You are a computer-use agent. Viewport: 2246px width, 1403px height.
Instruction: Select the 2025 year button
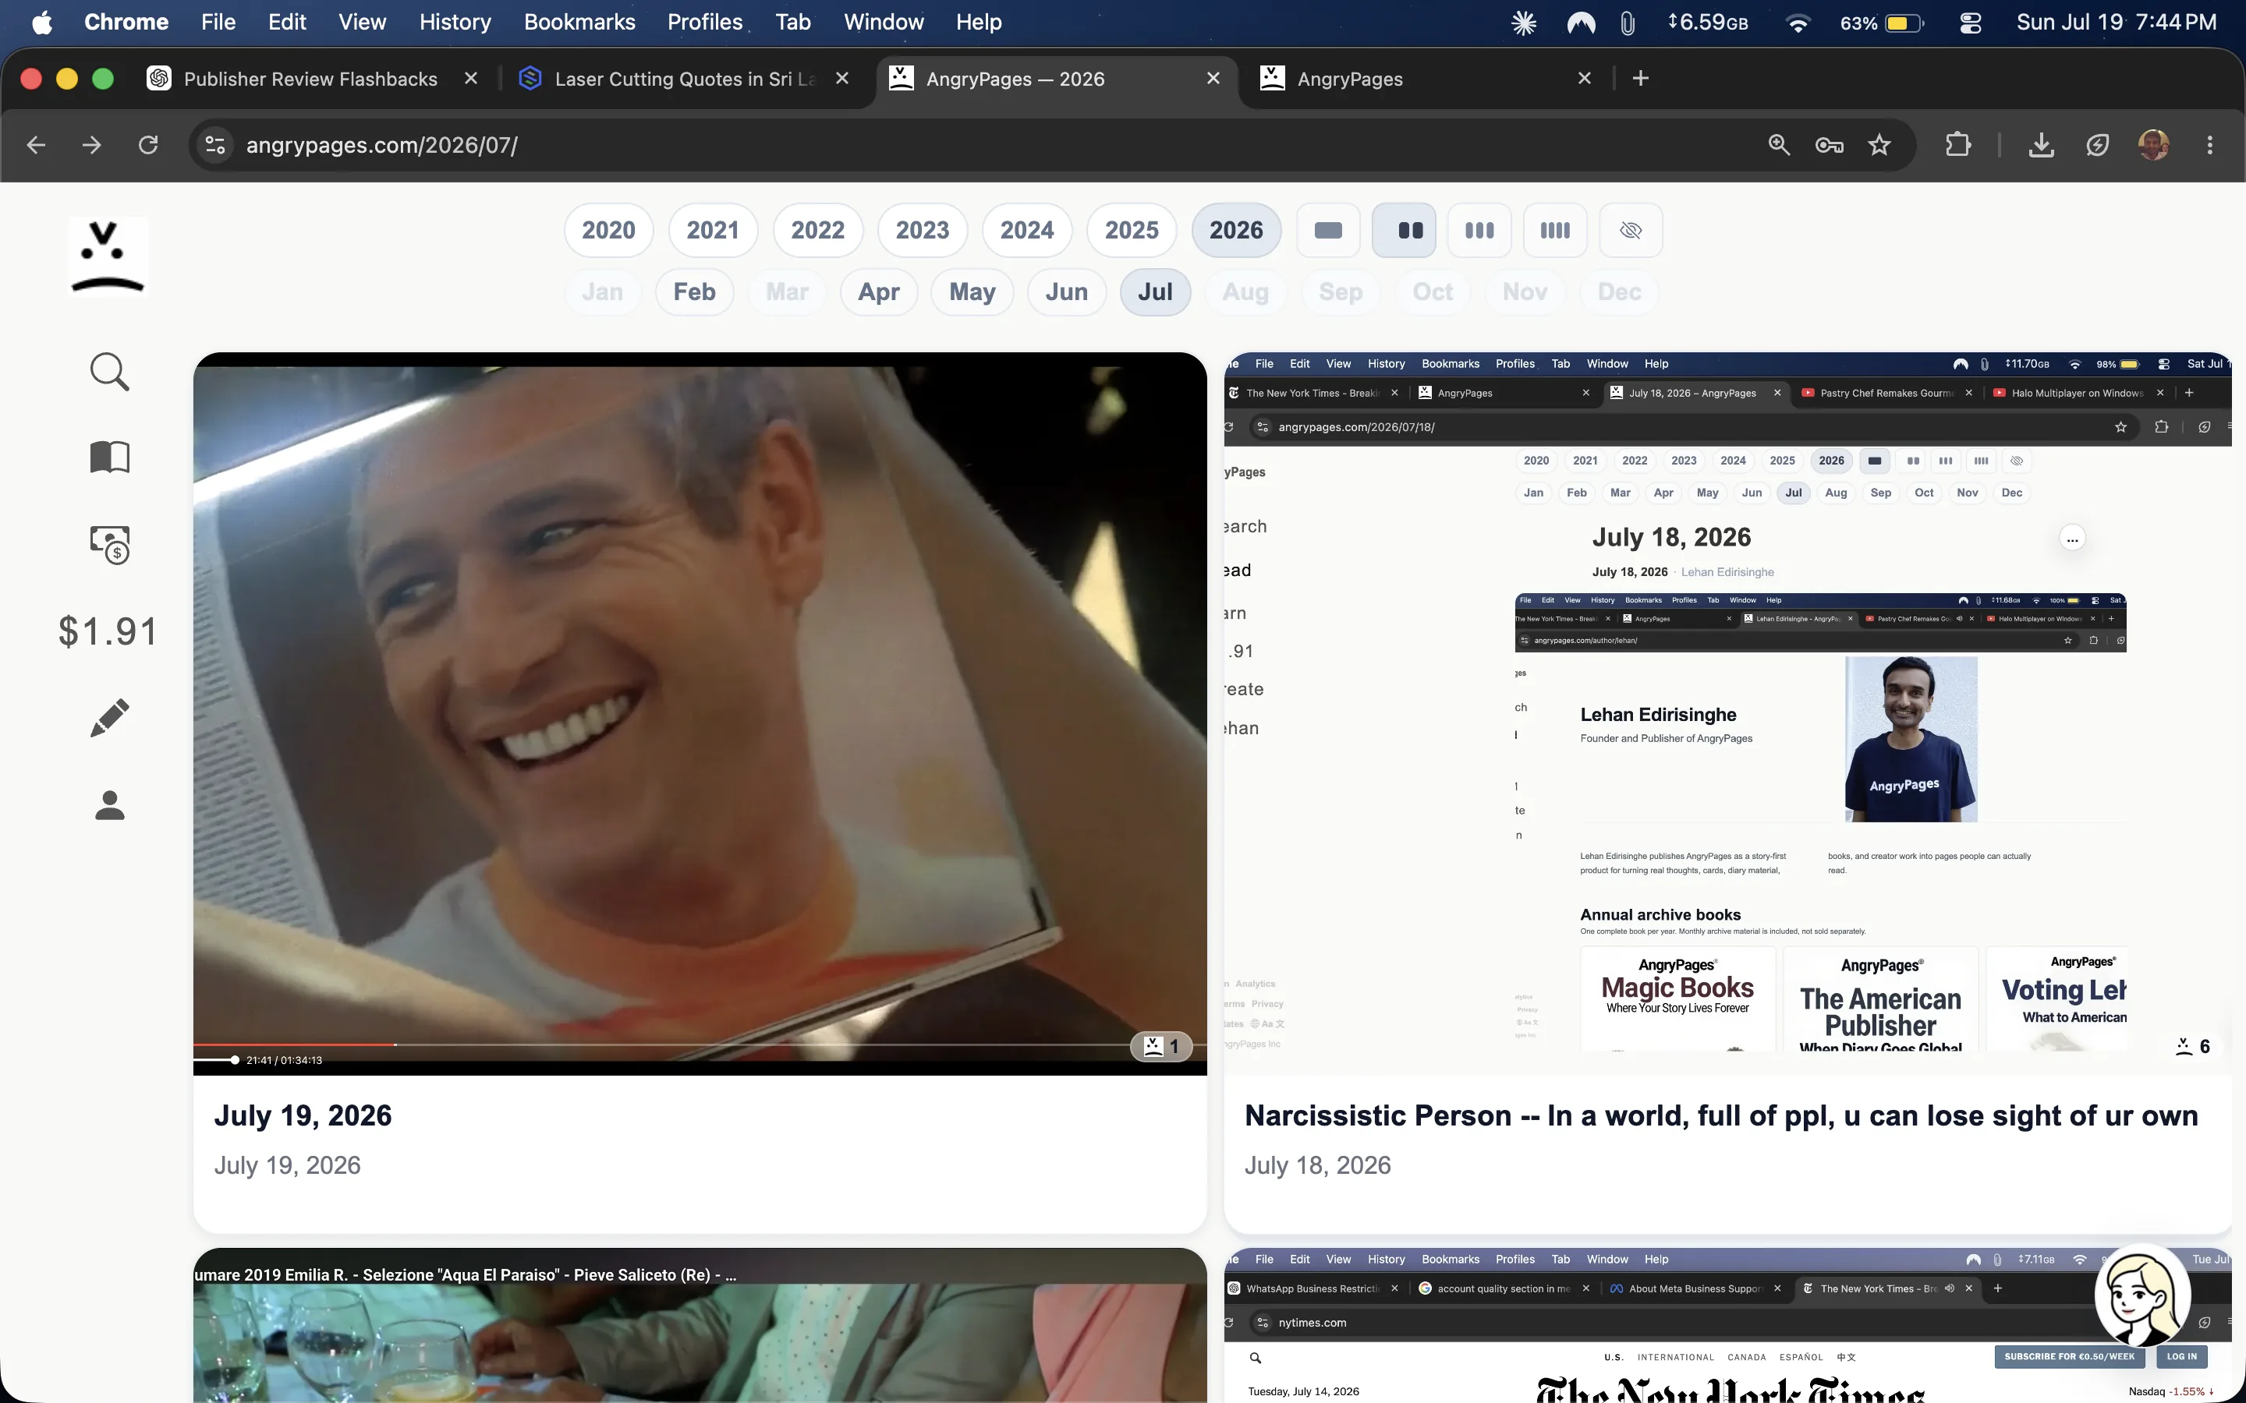pos(1132,230)
